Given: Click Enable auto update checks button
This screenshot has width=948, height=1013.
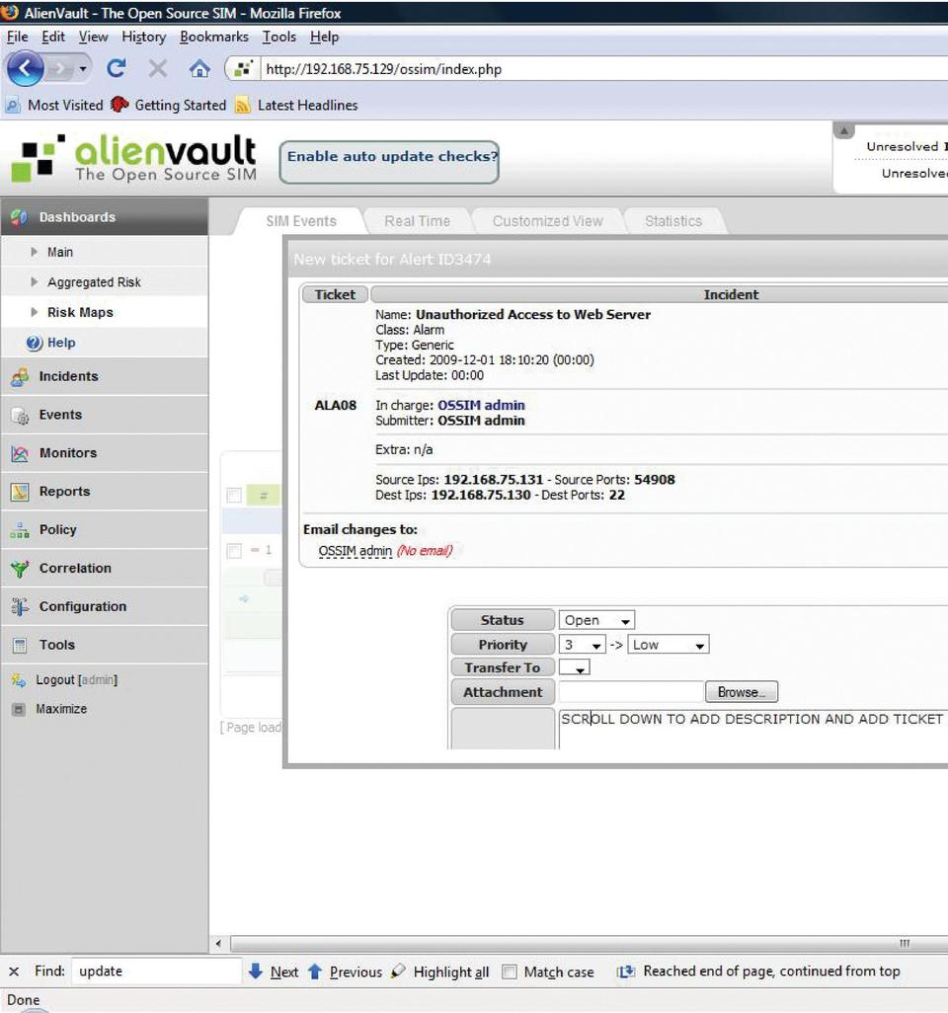Looking at the screenshot, I should pos(389,157).
